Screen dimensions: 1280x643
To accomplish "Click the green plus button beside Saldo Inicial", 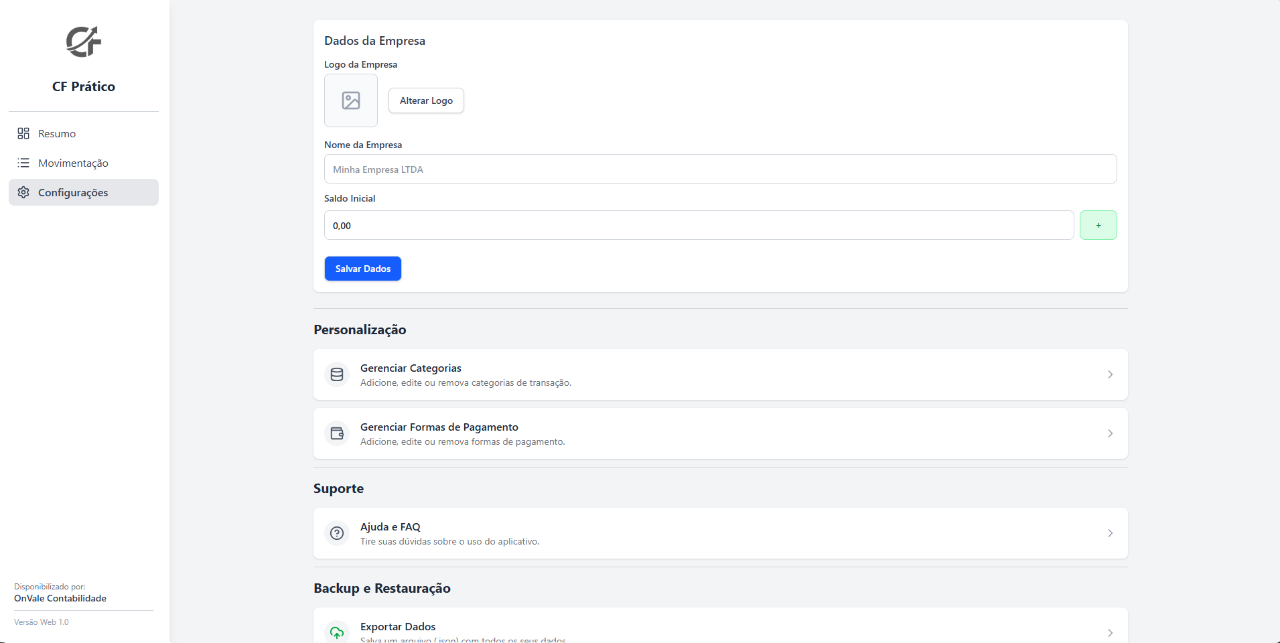I will coord(1098,225).
